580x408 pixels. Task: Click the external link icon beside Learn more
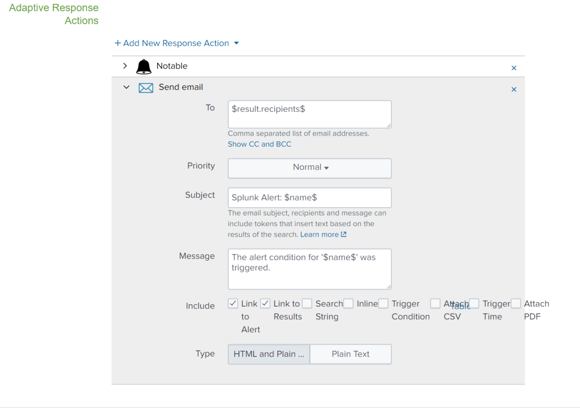coord(344,234)
